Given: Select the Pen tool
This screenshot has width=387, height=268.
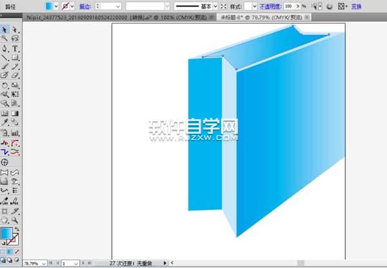Looking at the screenshot, I should pos(5,48).
